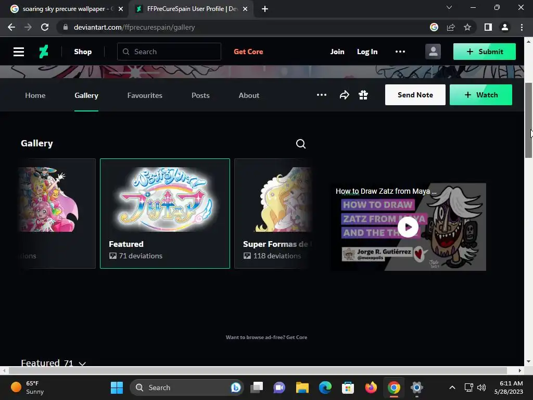The height and width of the screenshot is (400, 533).
Task: Open the Favourites tab
Action: (x=145, y=95)
